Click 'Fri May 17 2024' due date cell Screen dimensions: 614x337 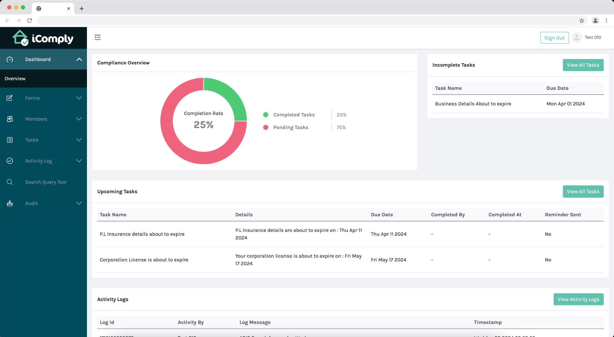pos(389,260)
